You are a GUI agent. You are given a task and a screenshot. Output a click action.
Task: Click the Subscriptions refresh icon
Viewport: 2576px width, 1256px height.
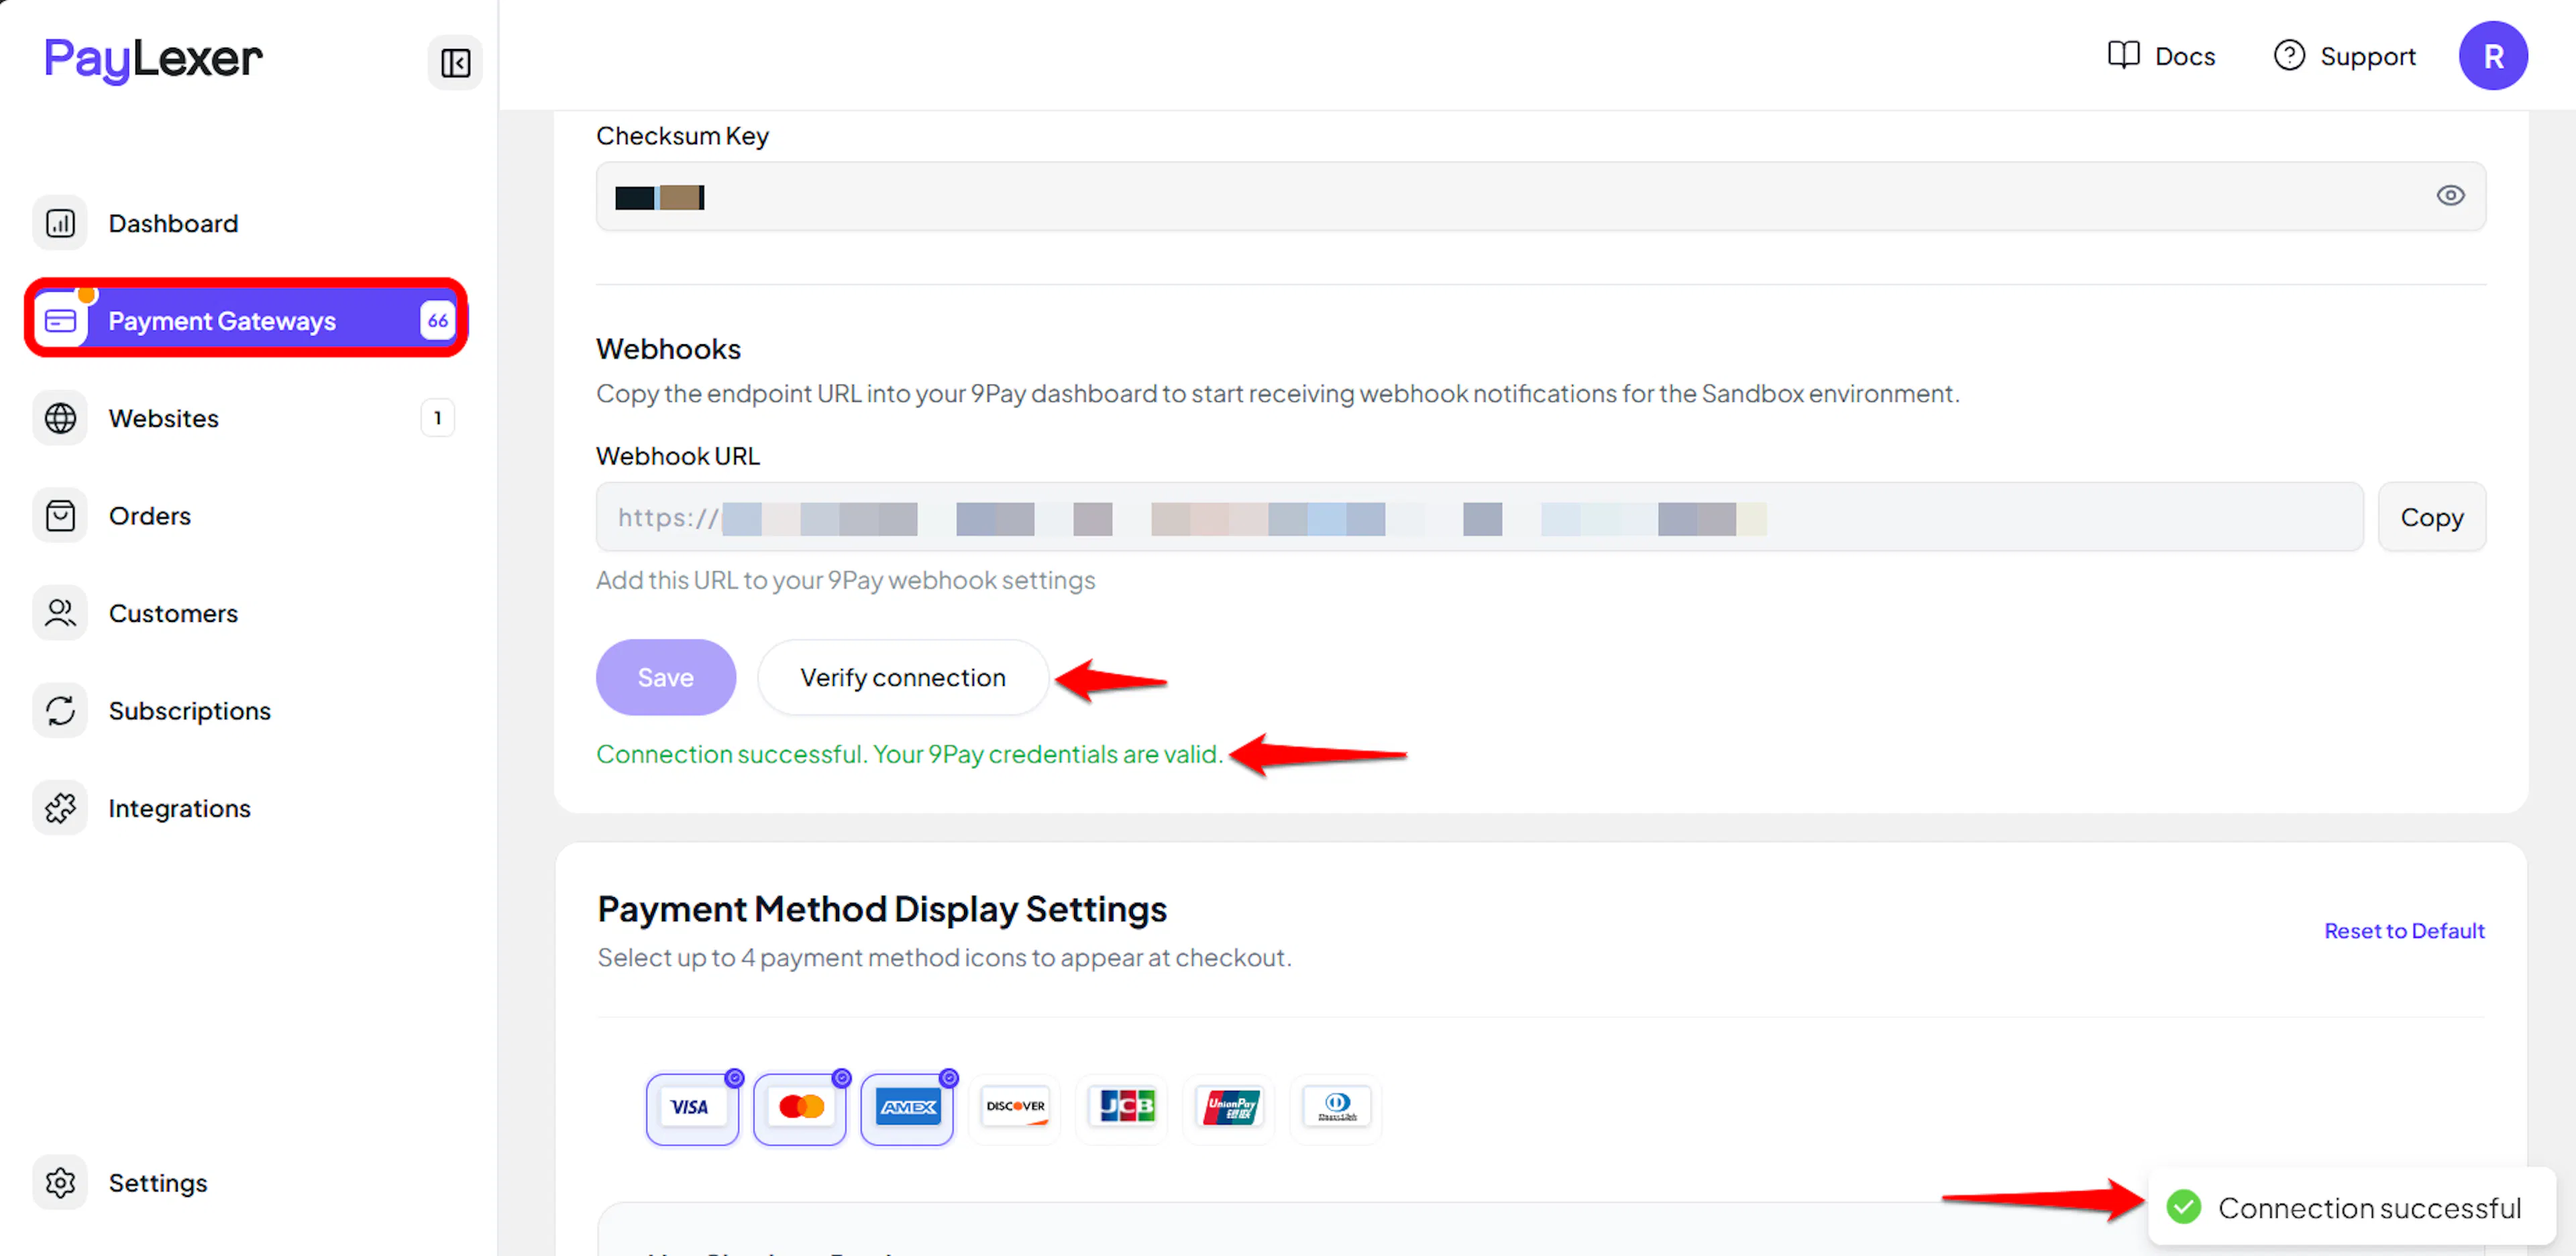pyautogui.click(x=60, y=711)
